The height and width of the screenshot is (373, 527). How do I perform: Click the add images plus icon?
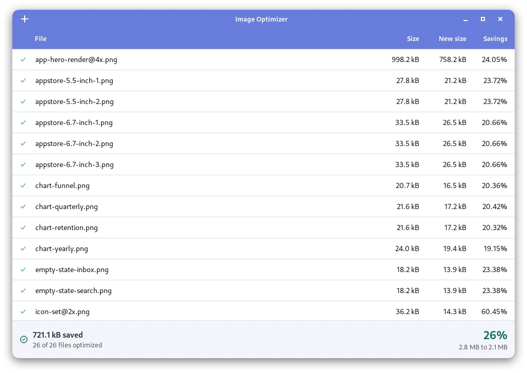click(x=25, y=19)
